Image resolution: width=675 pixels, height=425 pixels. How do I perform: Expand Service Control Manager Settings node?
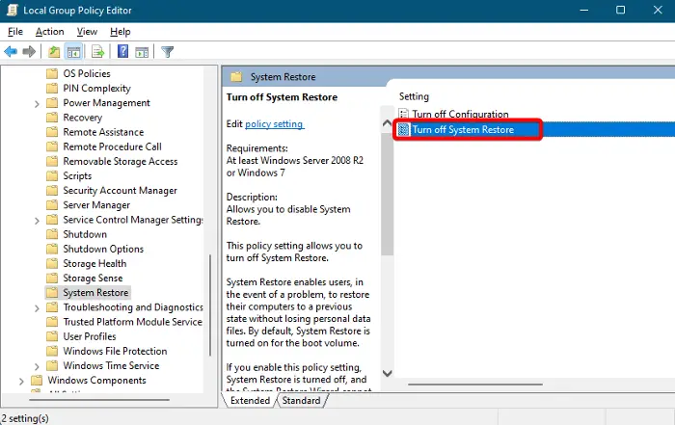coord(37,221)
